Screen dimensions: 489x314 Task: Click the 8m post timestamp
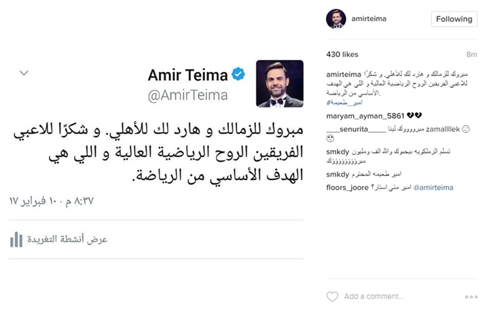point(471,54)
